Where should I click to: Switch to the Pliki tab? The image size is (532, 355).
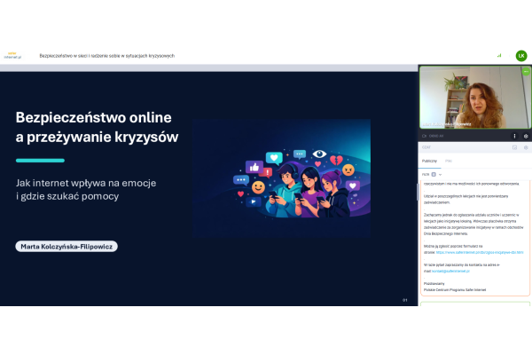(449, 161)
